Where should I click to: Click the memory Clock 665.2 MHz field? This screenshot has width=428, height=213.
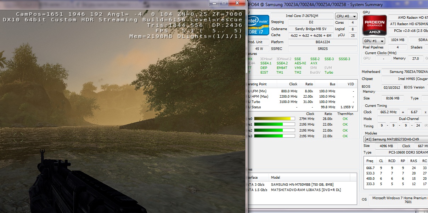pyautogui.click(x=389, y=112)
